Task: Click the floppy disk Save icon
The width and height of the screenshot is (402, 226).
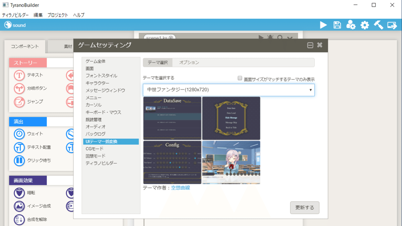Action: coord(337,25)
